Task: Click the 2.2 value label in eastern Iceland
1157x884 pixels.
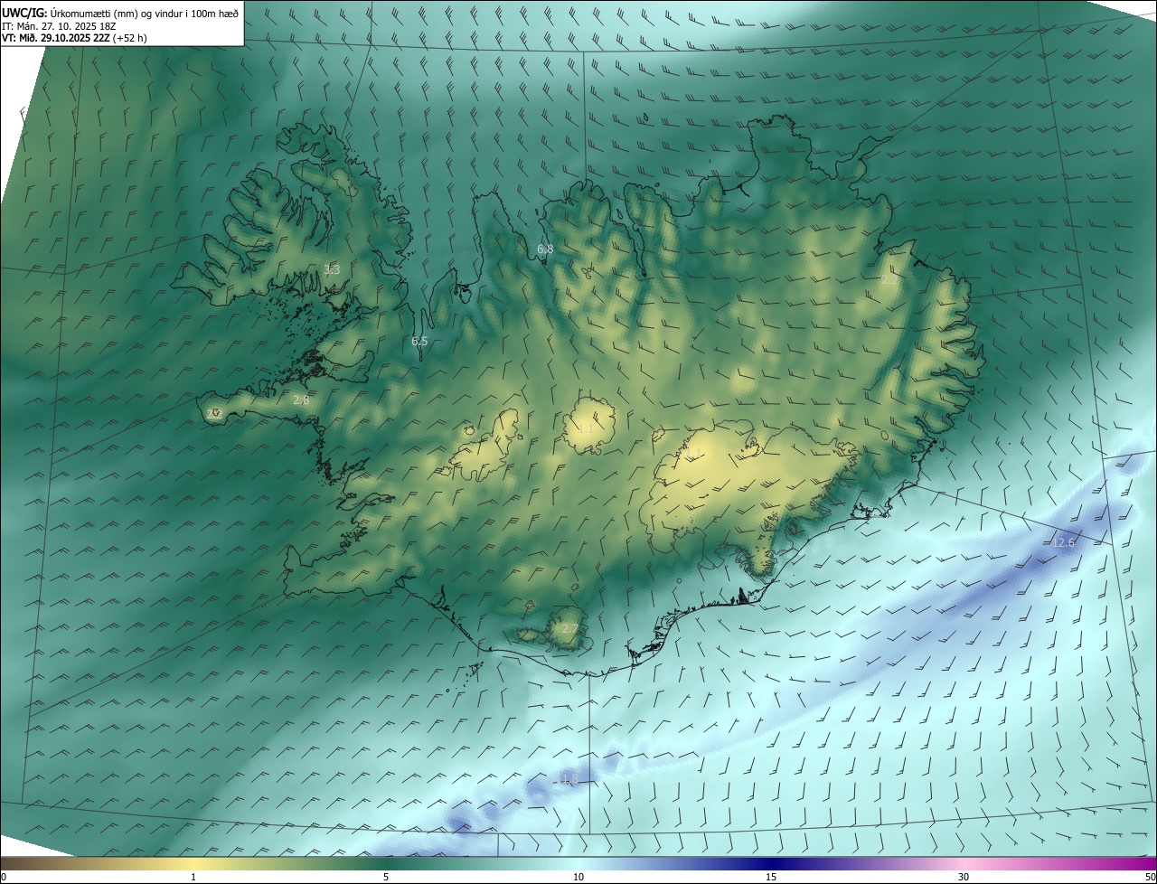Action: [x=889, y=280]
